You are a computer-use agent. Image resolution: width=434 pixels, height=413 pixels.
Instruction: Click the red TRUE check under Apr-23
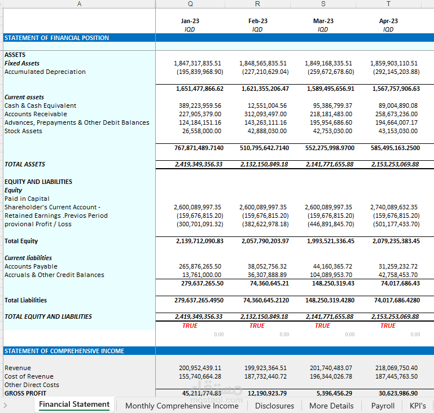[388, 326]
